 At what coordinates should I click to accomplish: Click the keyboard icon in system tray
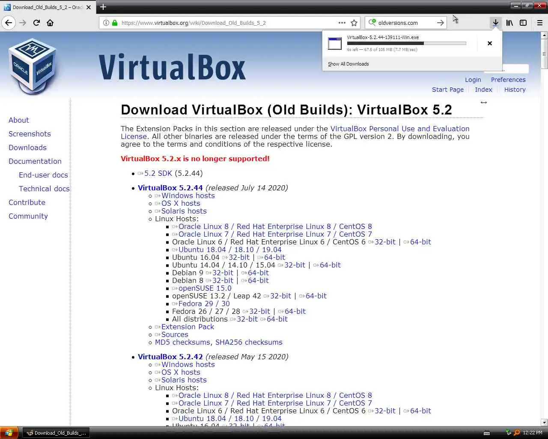tap(487, 433)
